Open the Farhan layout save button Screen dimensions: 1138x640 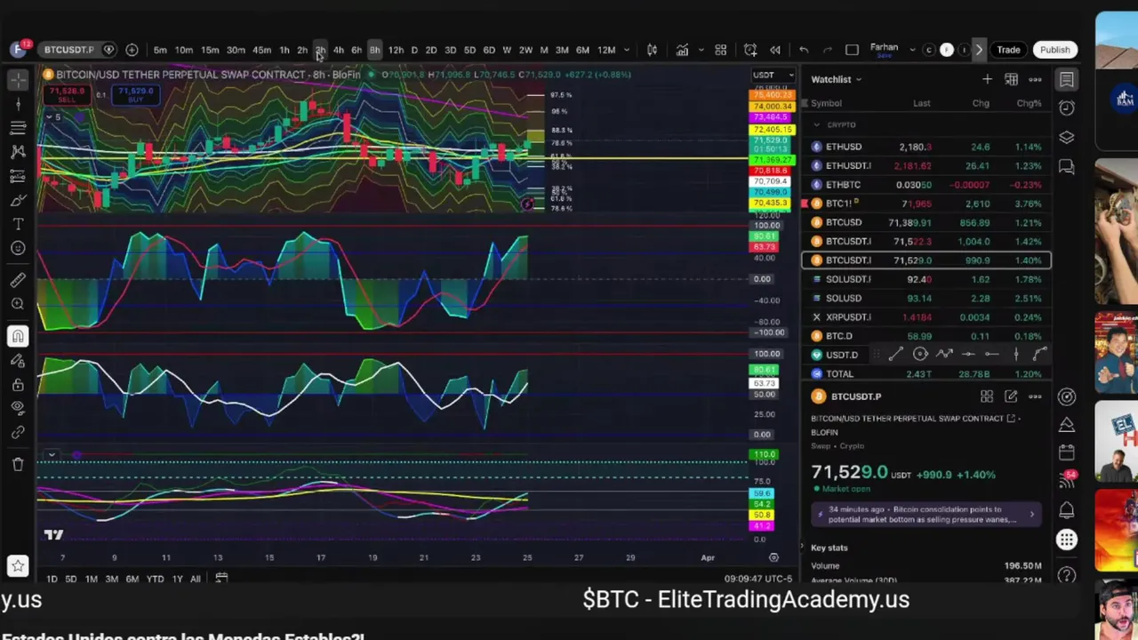[884, 50]
